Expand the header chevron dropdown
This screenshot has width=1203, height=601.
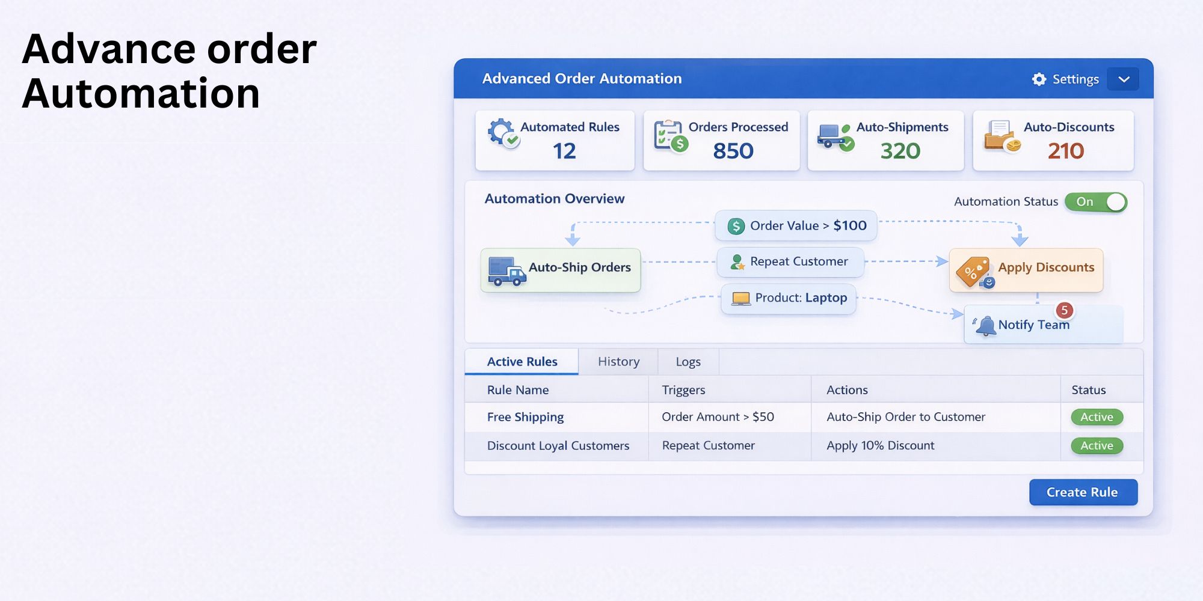(1124, 79)
